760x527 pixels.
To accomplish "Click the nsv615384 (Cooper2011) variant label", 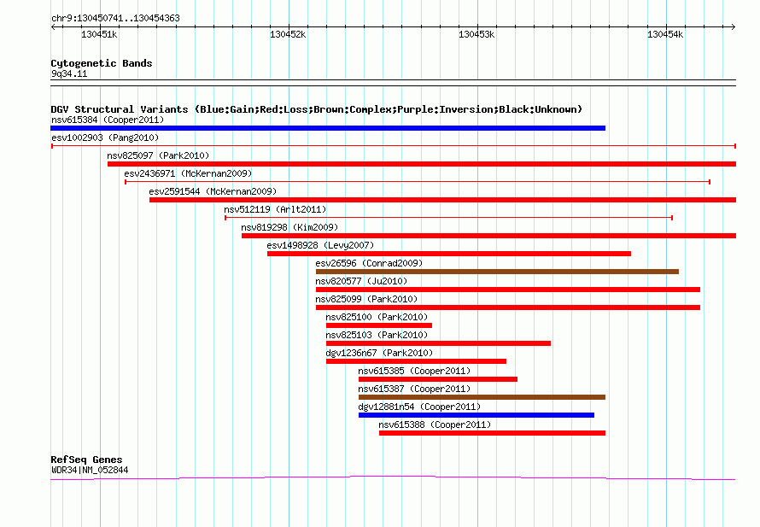I will (x=108, y=120).
